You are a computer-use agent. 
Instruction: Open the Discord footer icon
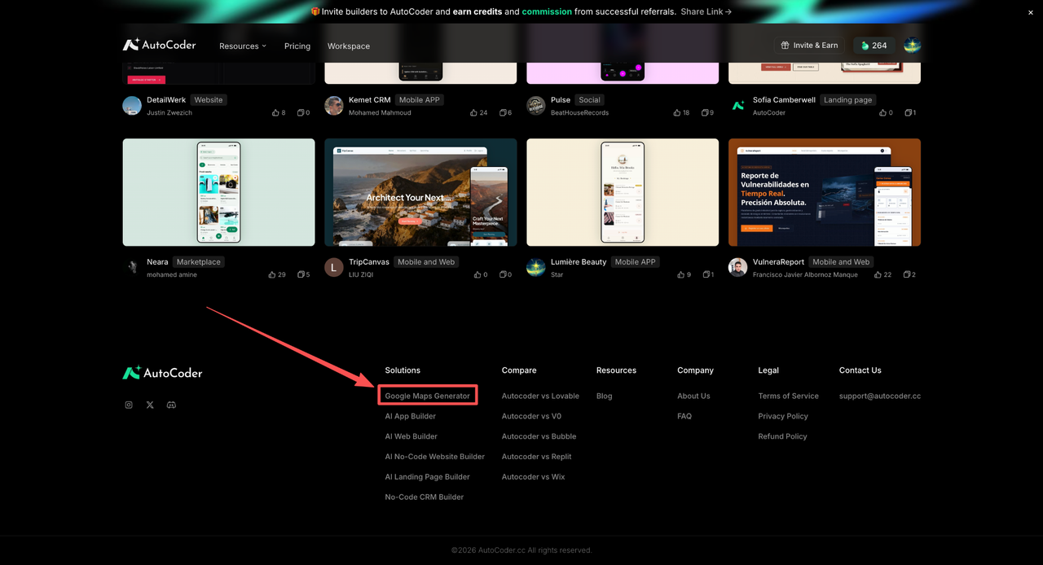coord(171,405)
